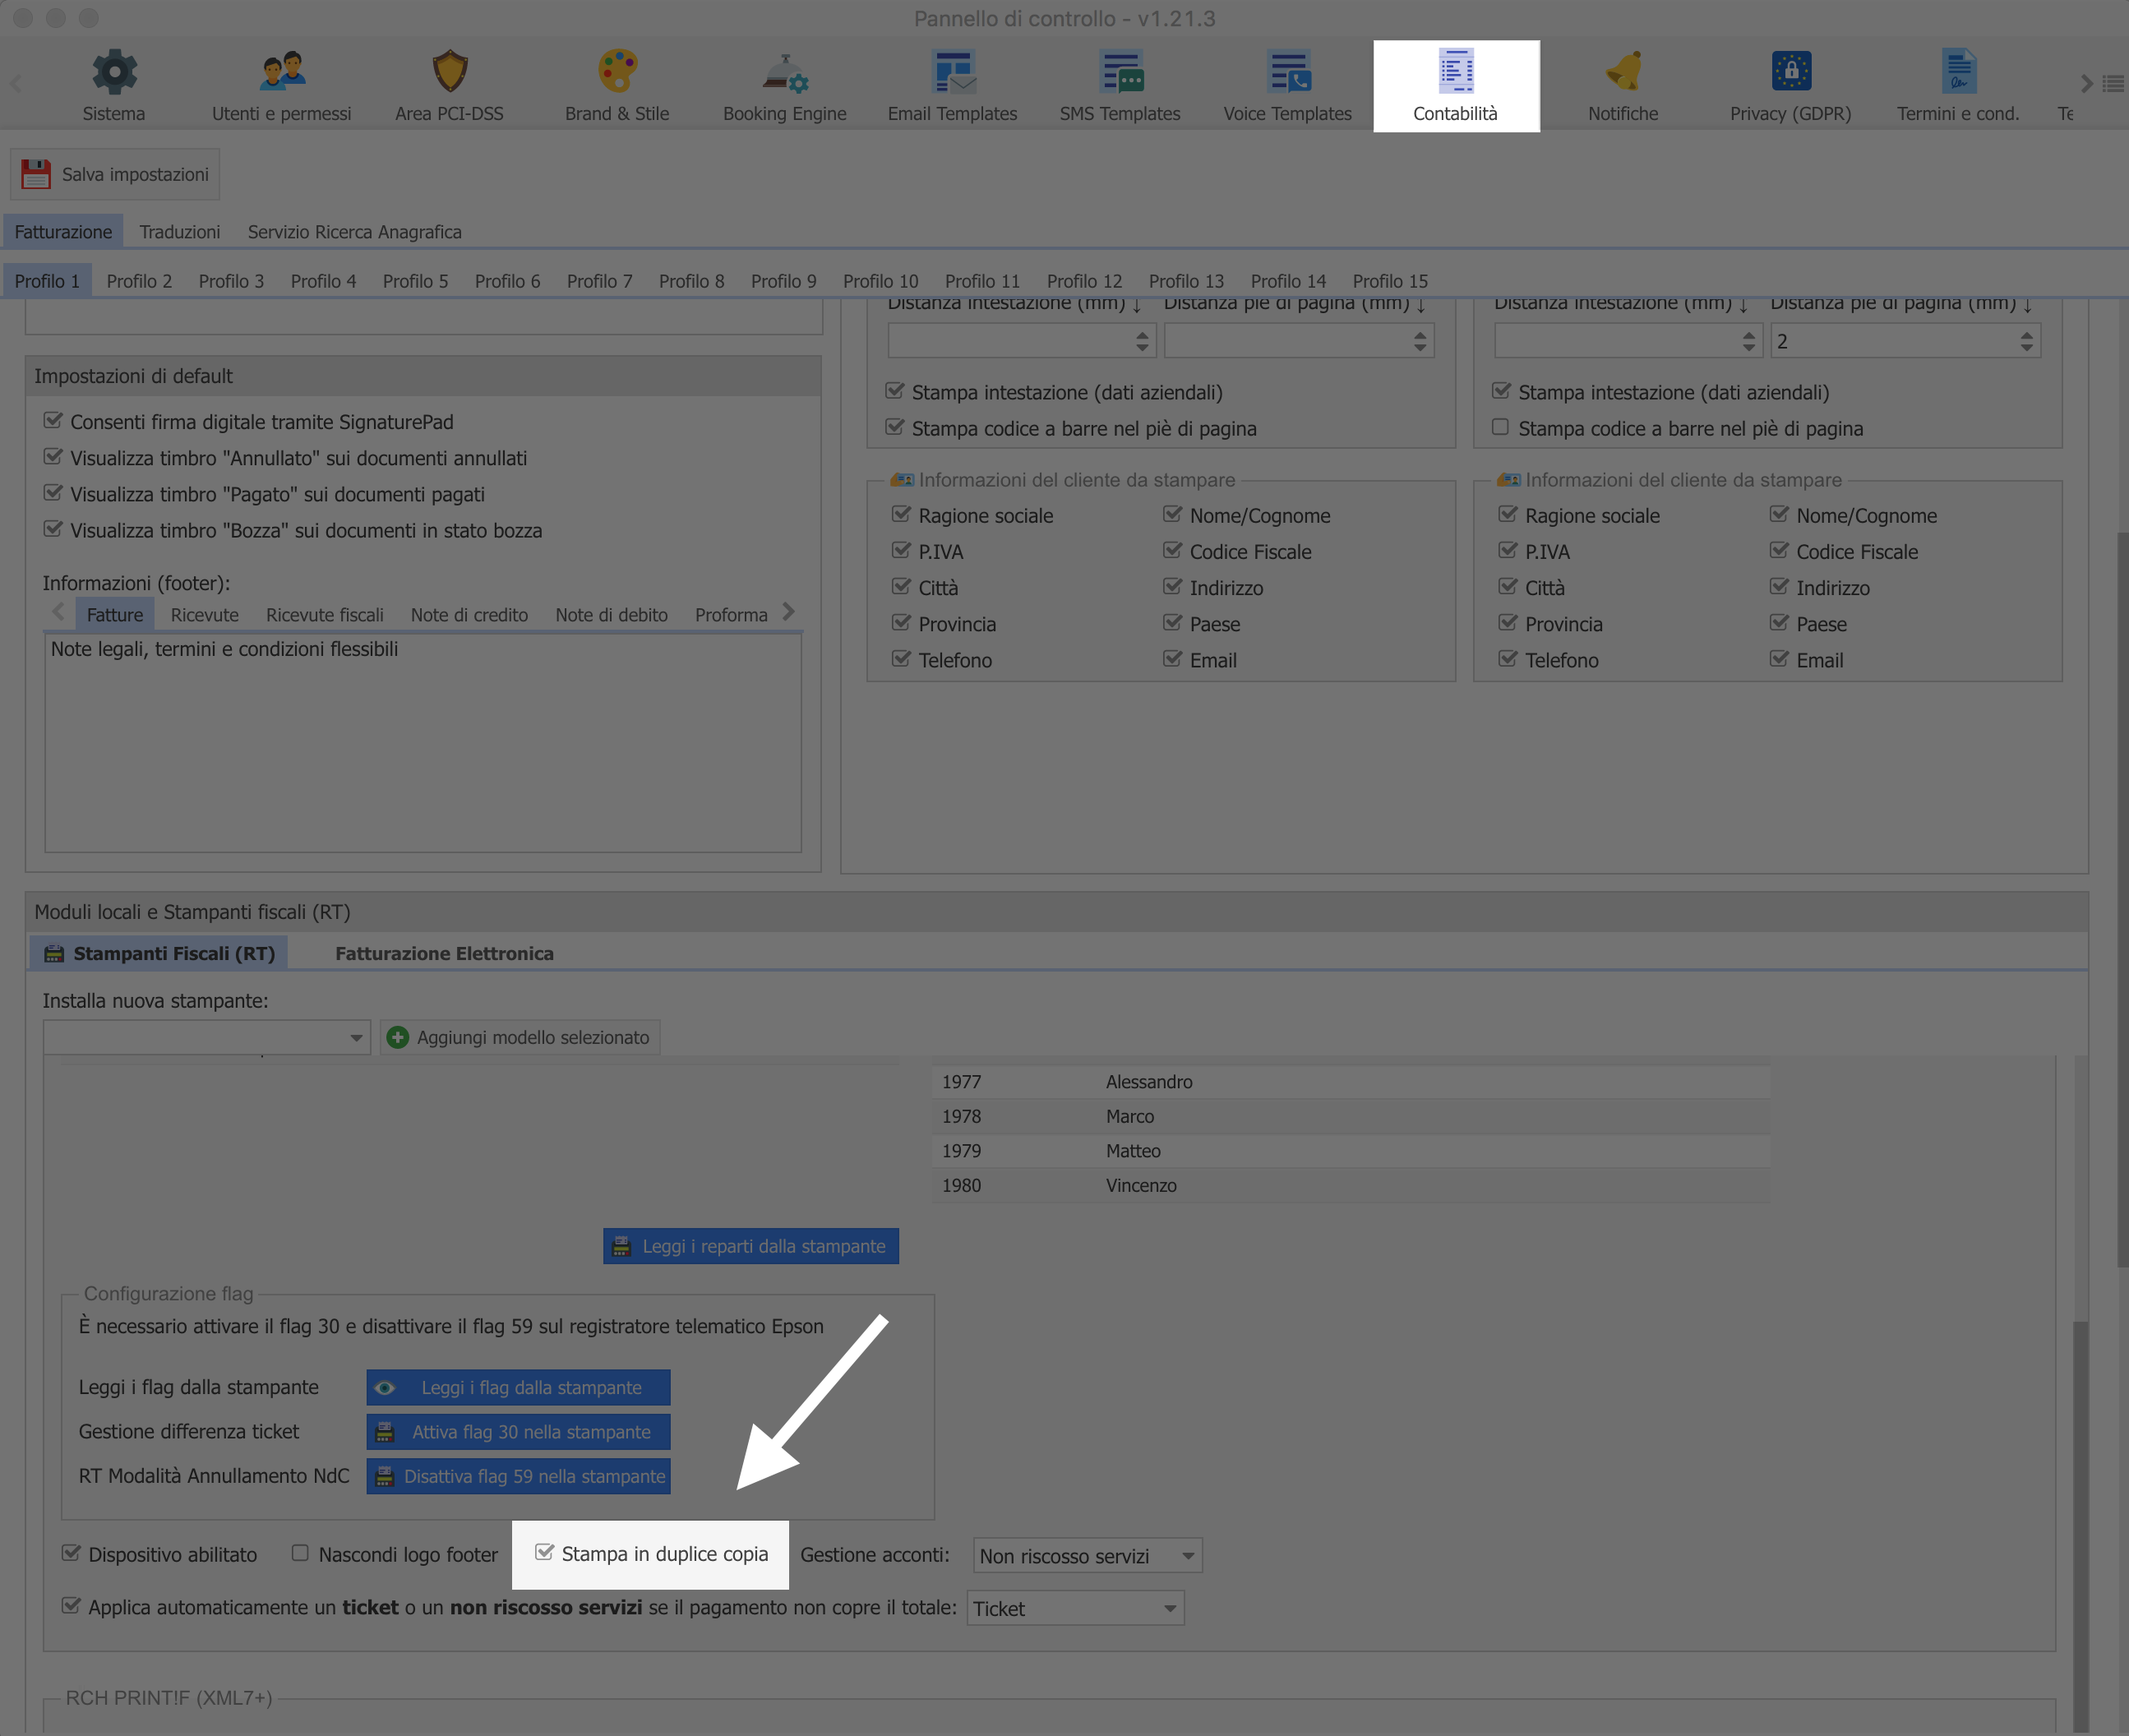Open Fatturazione Elettronica tab
2129x1736 pixels.
[444, 953]
